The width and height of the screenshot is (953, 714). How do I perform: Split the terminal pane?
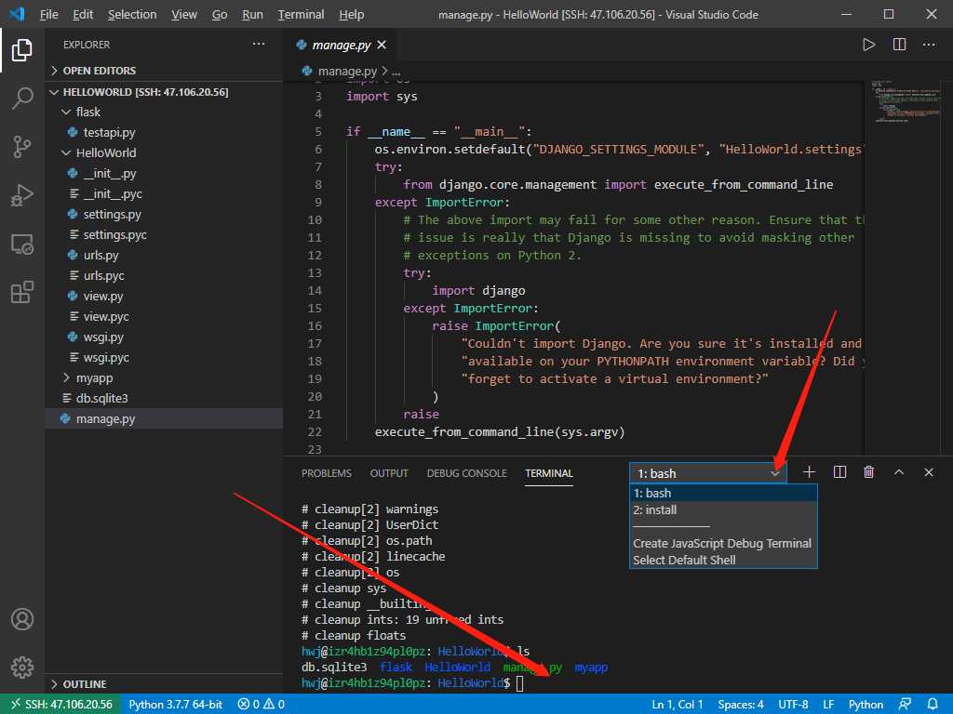840,472
